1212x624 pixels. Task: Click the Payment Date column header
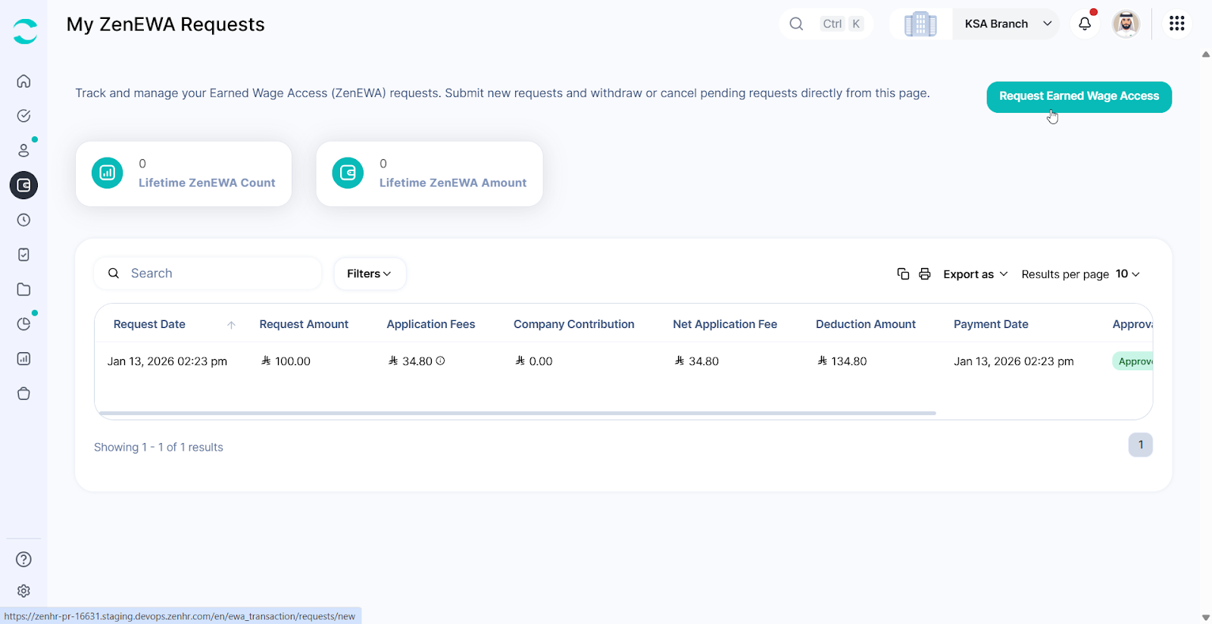[x=991, y=324]
